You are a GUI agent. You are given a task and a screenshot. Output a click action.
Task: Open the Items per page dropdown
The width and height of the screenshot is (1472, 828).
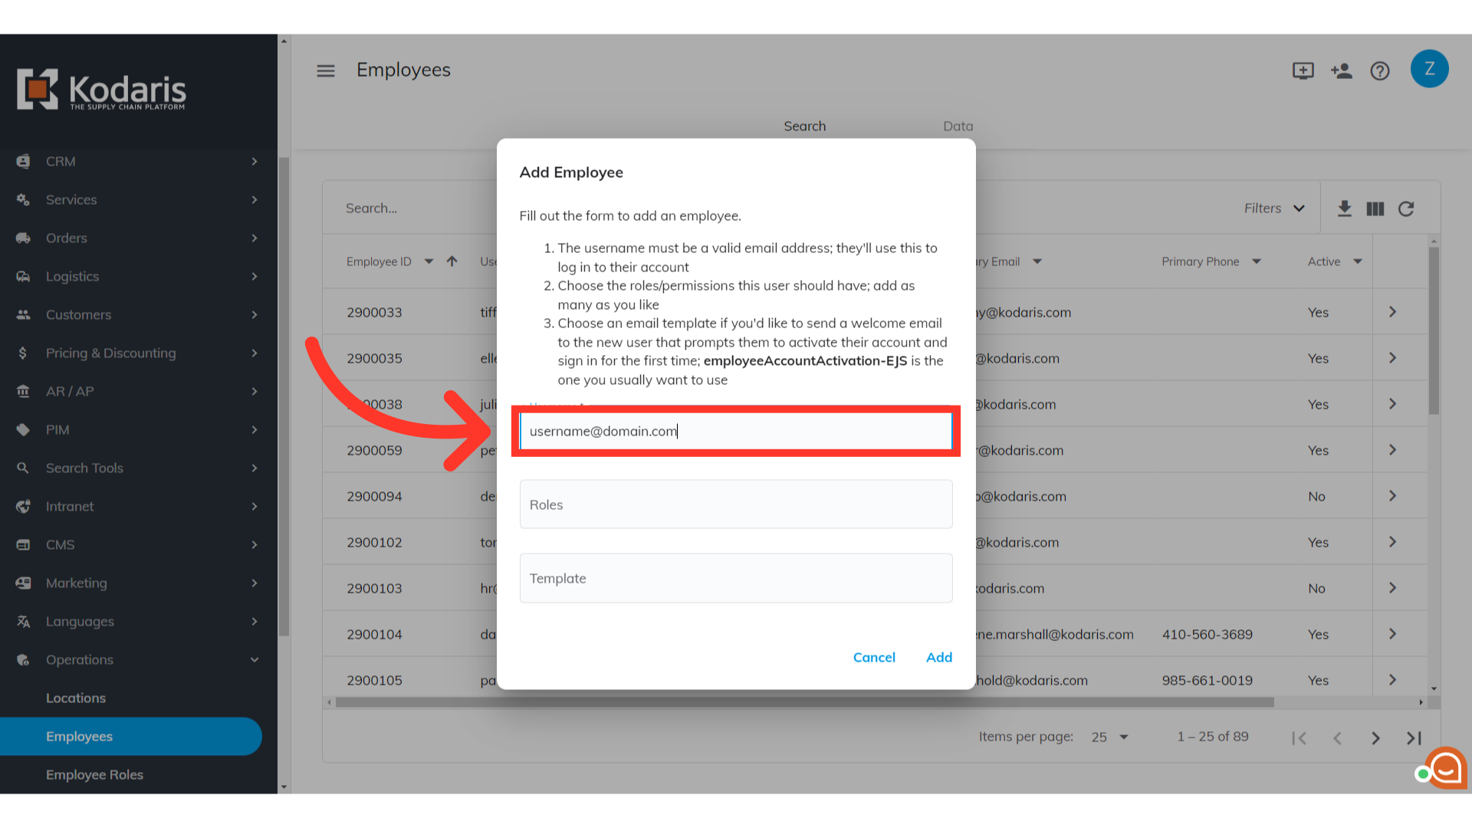pos(1109,737)
